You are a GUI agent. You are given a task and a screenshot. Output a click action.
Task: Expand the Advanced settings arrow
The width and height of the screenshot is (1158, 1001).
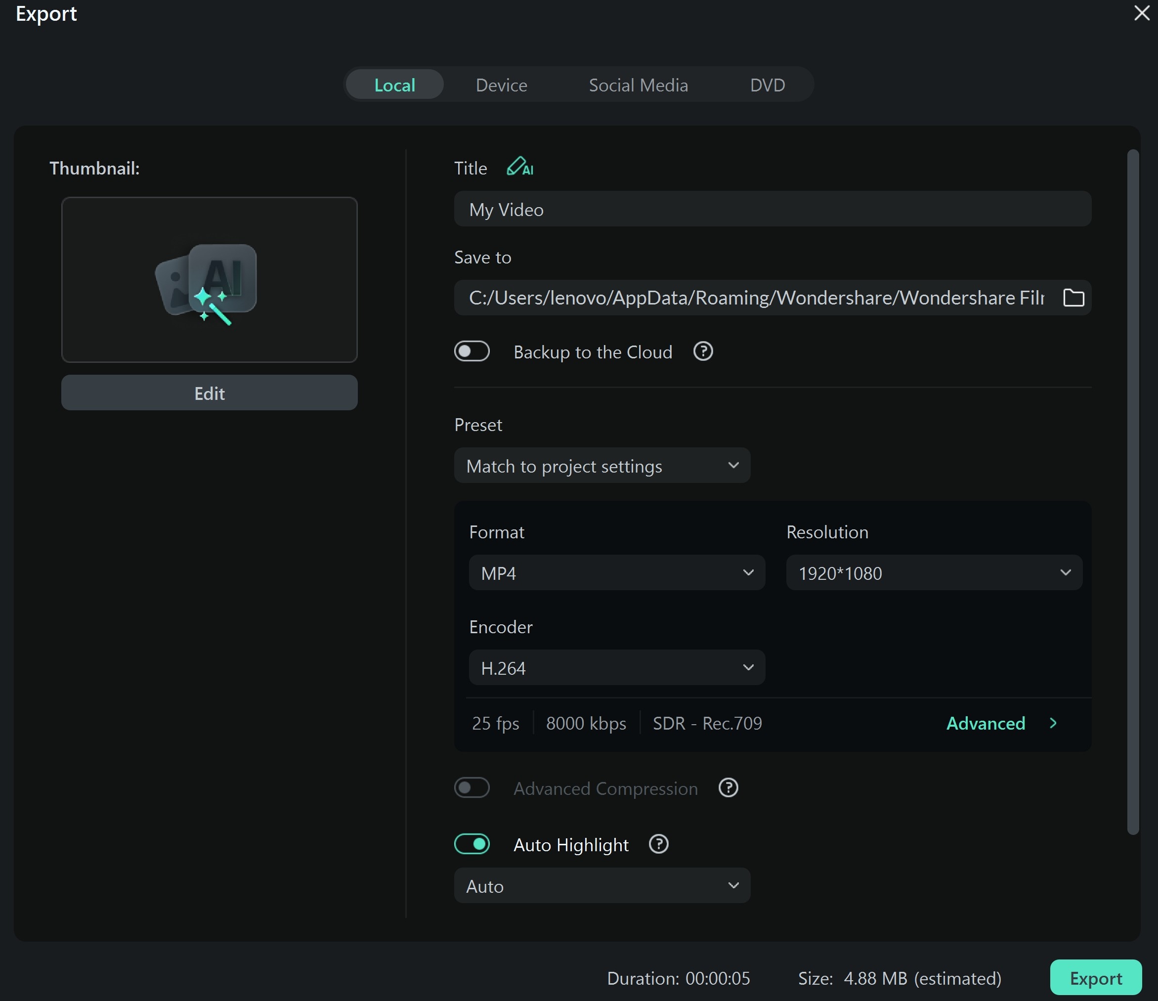[x=1053, y=723]
